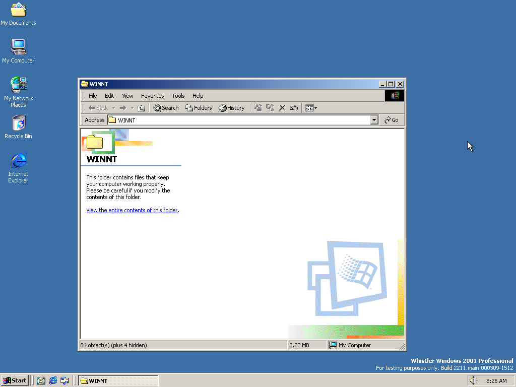
Task: Open the Recycle Bin desktop icon
Action: (19, 127)
